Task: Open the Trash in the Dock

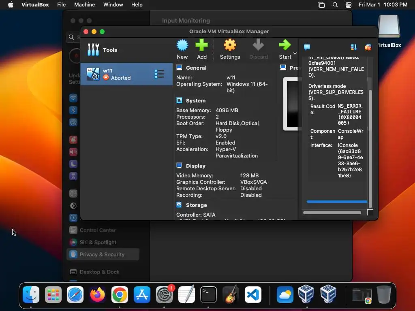Action: point(384,294)
